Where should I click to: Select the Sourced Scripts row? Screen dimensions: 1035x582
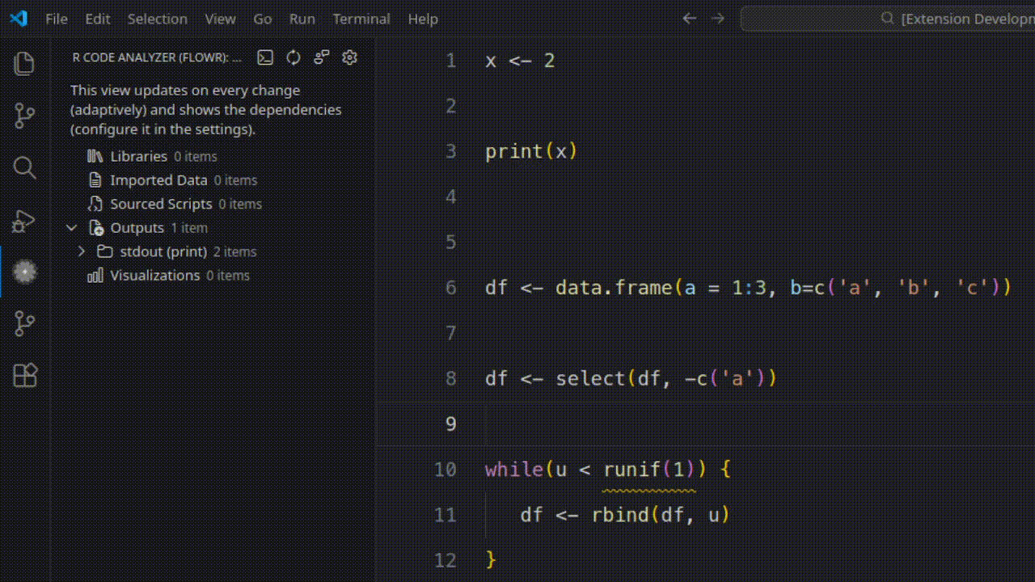point(213,204)
